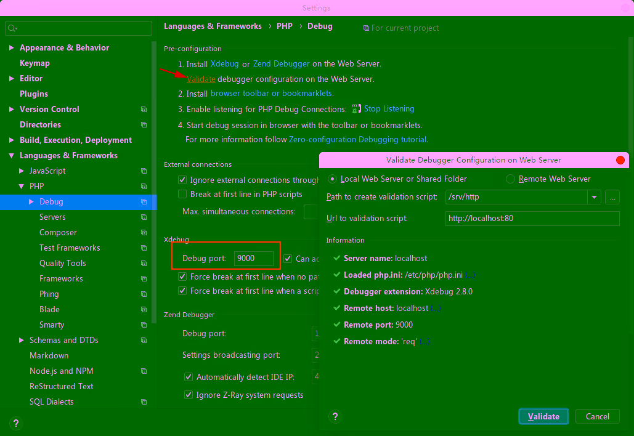Click the Zend Debugger link
Screen dimensions: 634x436
point(282,64)
